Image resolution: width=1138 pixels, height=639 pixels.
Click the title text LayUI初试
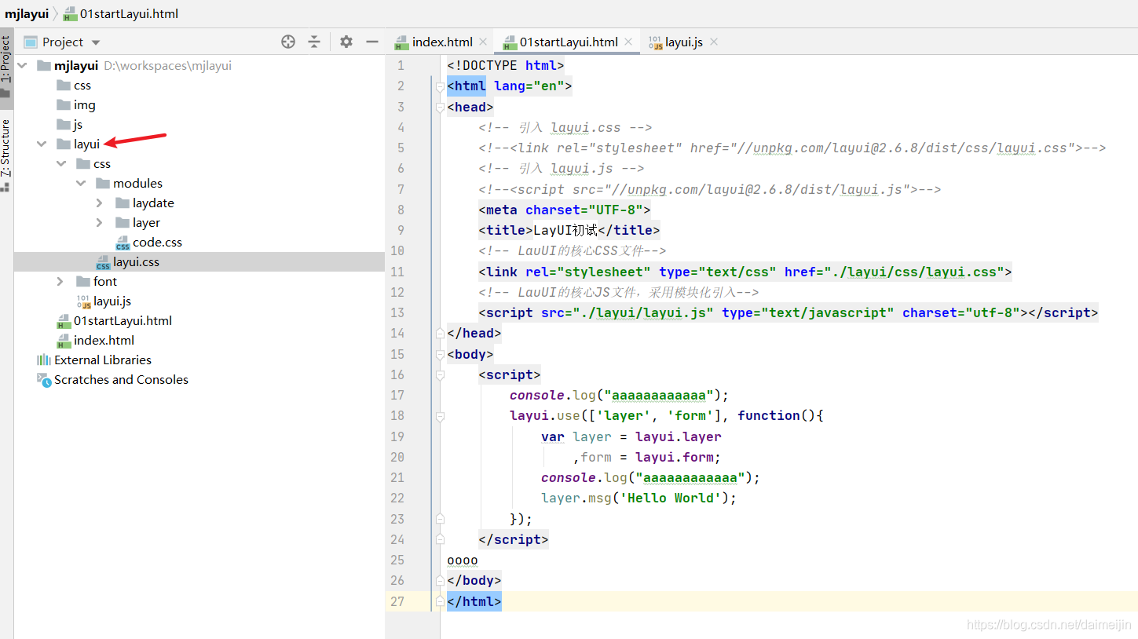coord(565,231)
